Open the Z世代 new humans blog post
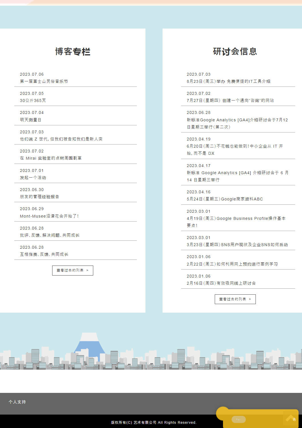The width and height of the screenshot is (302, 428). (61, 139)
